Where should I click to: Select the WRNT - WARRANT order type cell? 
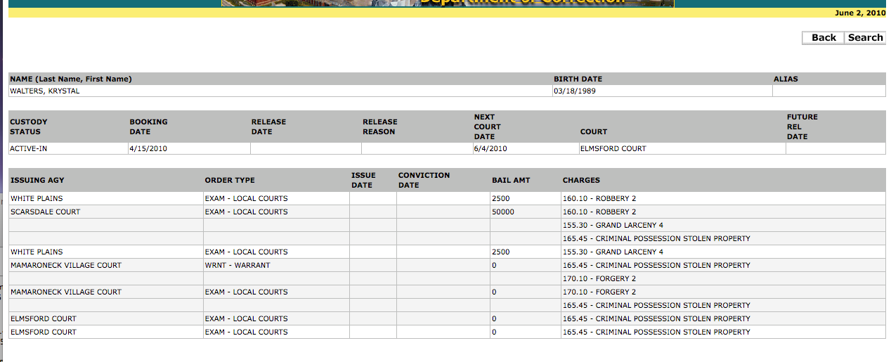coord(238,265)
